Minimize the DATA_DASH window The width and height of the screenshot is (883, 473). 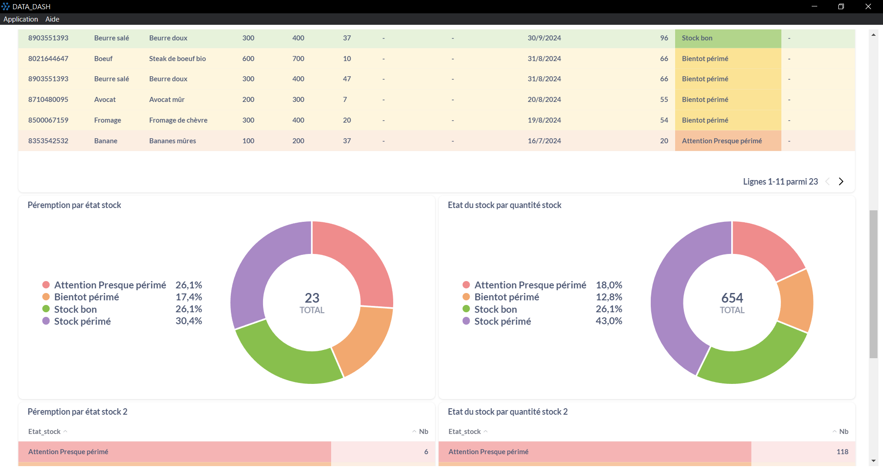pos(814,6)
